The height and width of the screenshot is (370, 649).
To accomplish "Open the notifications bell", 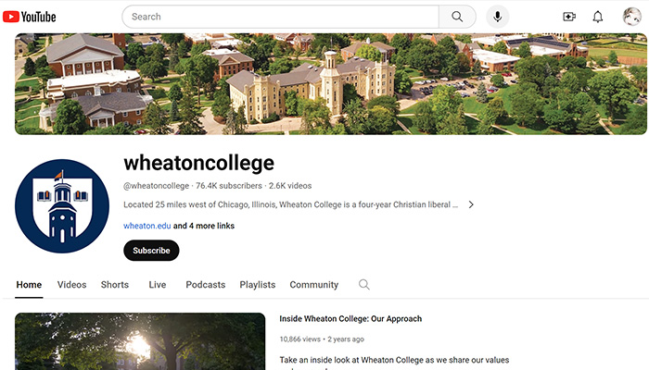I will (598, 17).
